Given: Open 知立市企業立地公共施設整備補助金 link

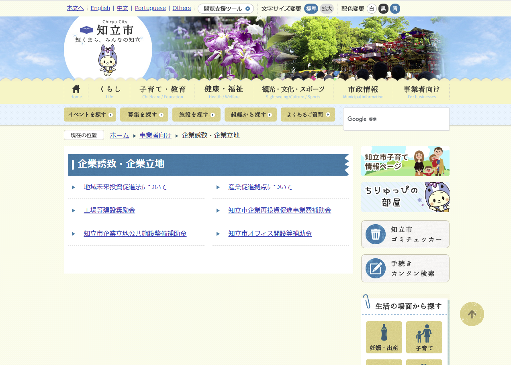Looking at the screenshot, I should [x=135, y=233].
